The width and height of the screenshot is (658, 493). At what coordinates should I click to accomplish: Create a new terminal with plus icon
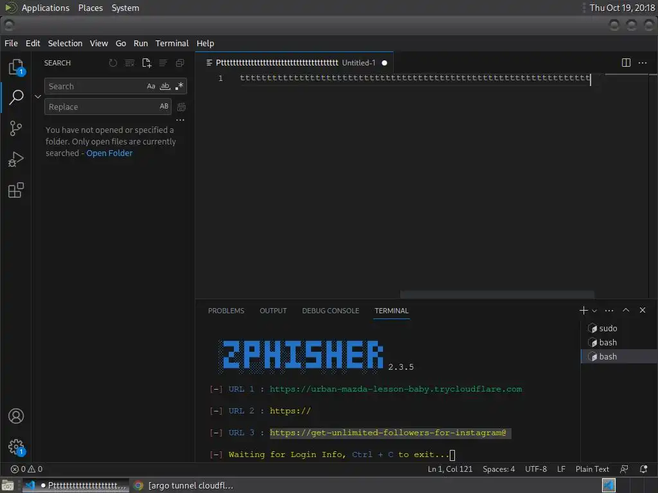(583, 310)
